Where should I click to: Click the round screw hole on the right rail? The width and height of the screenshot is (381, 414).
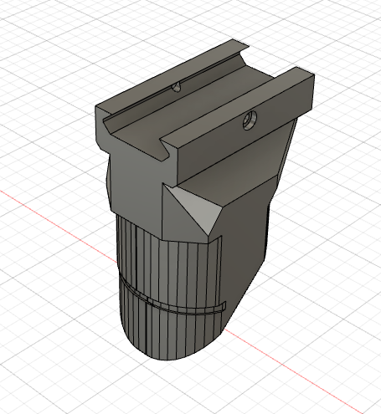tap(250, 120)
